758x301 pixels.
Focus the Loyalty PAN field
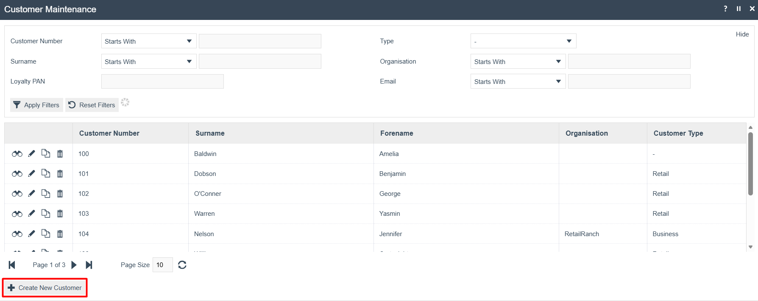(x=162, y=81)
